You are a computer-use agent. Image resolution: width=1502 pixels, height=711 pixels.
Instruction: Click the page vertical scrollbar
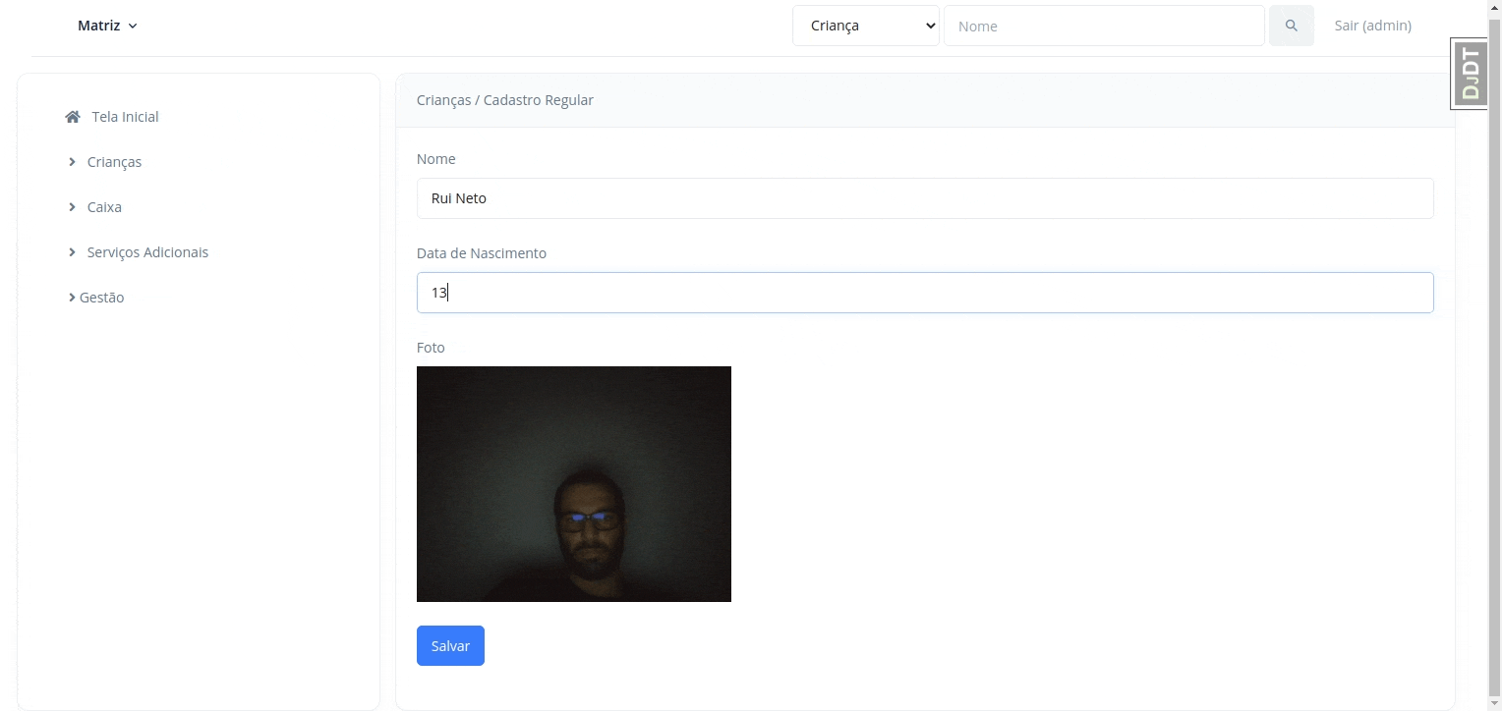click(x=1495, y=355)
